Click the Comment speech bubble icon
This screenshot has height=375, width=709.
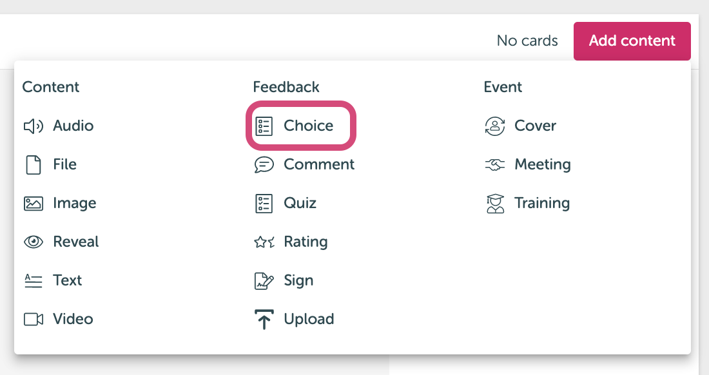pyautogui.click(x=264, y=164)
